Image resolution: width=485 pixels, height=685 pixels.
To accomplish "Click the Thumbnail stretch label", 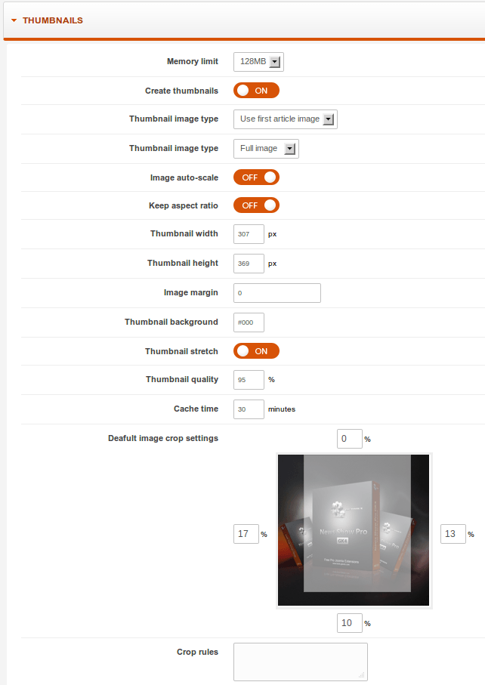I will (181, 351).
